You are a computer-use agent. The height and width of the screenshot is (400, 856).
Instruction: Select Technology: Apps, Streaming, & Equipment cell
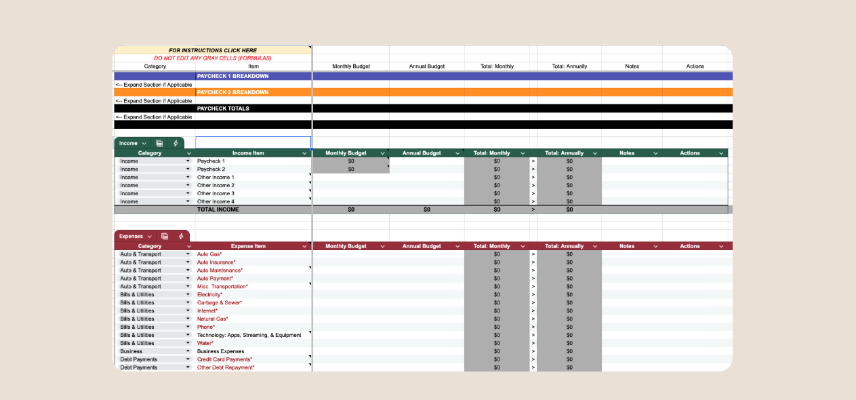coord(253,336)
